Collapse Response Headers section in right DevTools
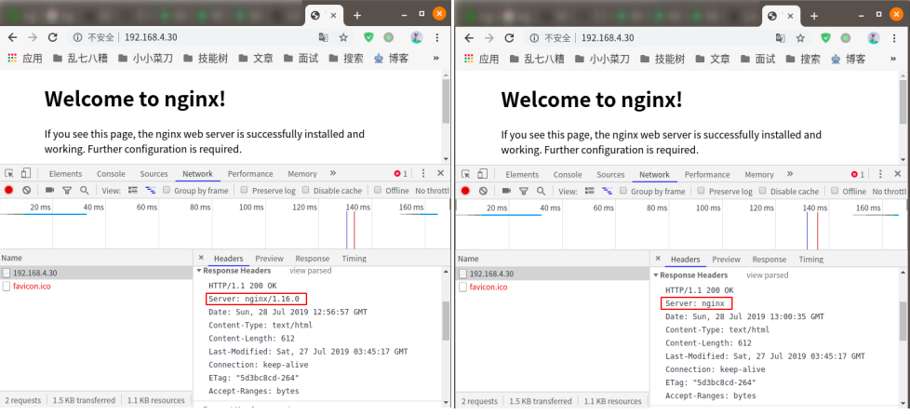The height and width of the screenshot is (415, 910). click(656, 275)
